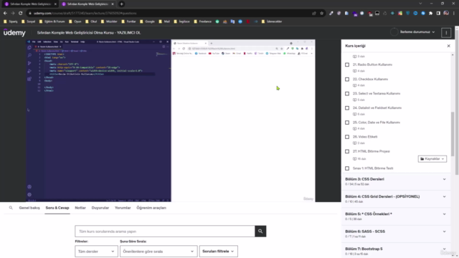Expand Bölüm 6: SASS - SCSS section
Viewport: 459px width, 258px height.
(x=396, y=234)
